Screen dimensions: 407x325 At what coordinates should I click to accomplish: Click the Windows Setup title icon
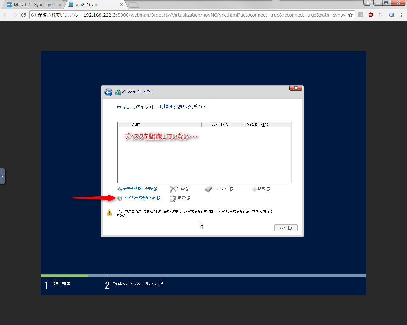tap(118, 92)
